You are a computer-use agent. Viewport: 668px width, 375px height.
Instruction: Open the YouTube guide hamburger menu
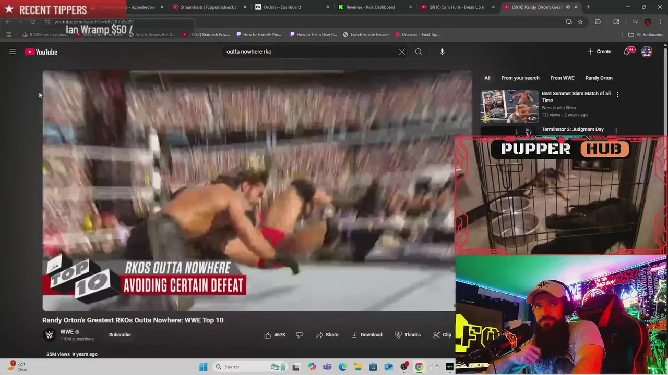[x=13, y=52]
